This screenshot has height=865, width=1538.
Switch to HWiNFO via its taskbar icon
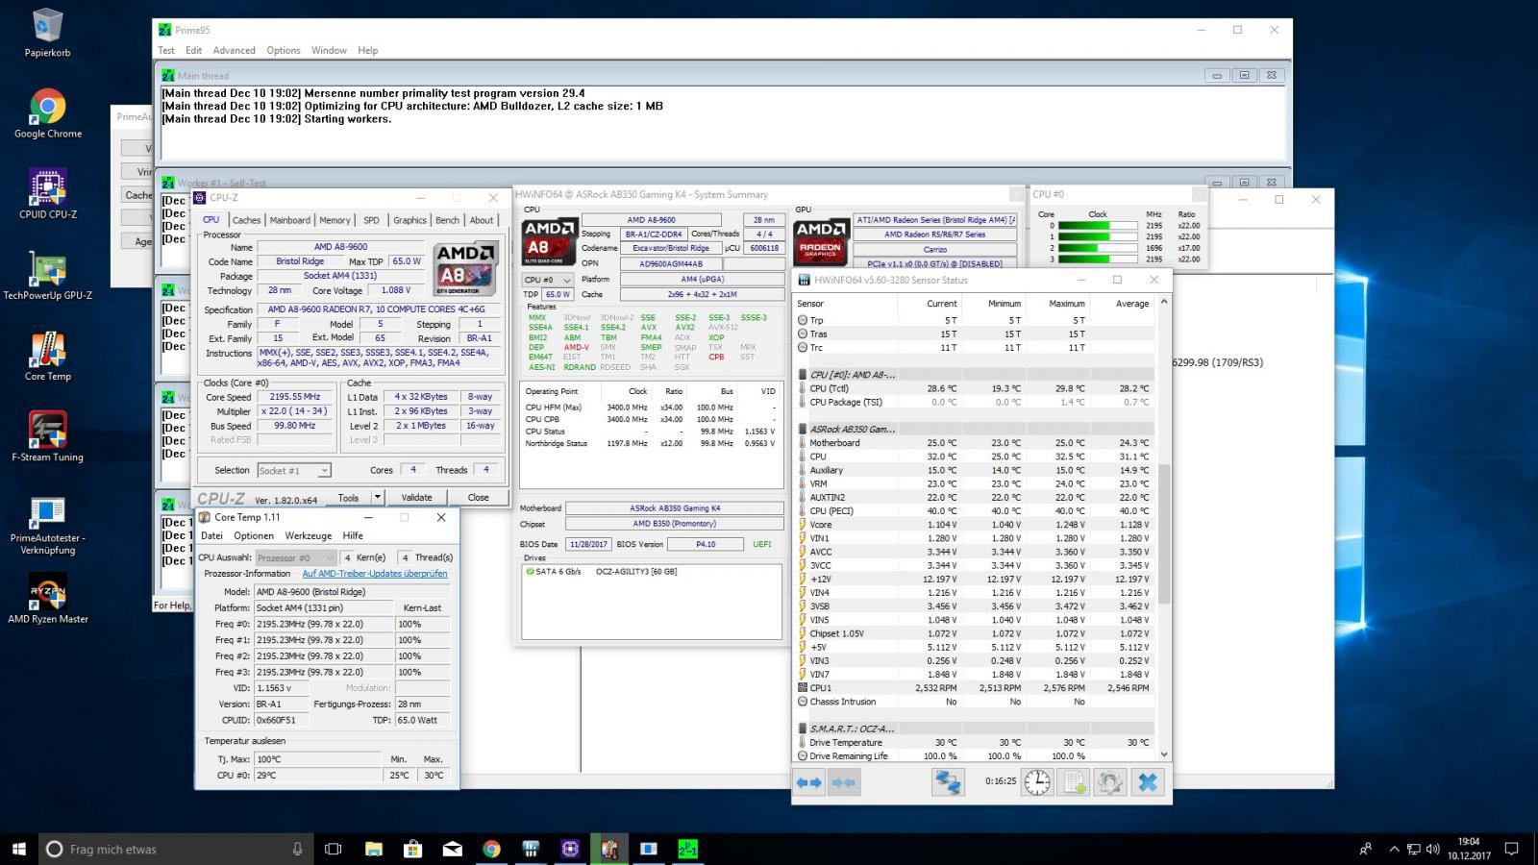tap(531, 849)
